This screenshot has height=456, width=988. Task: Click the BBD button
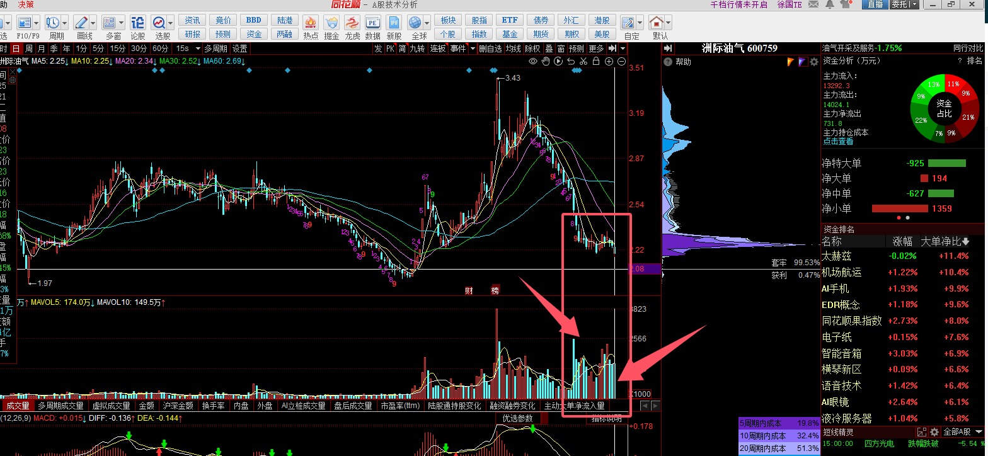[x=254, y=20]
